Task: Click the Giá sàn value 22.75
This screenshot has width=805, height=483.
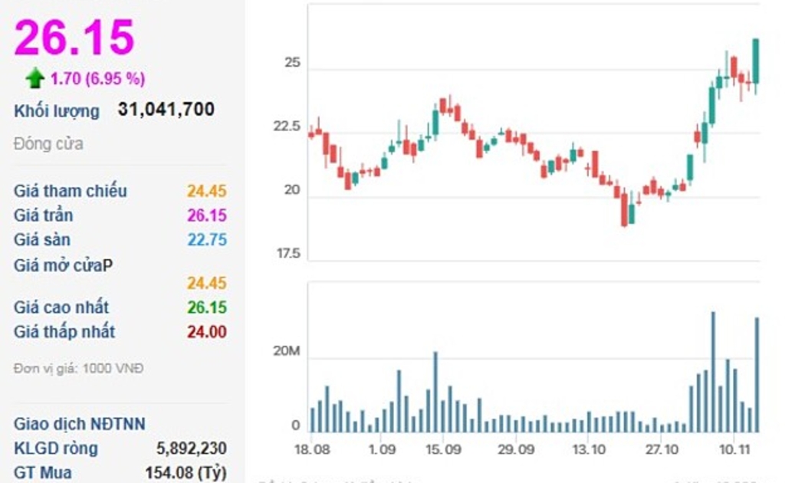Action: pyautogui.click(x=207, y=240)
